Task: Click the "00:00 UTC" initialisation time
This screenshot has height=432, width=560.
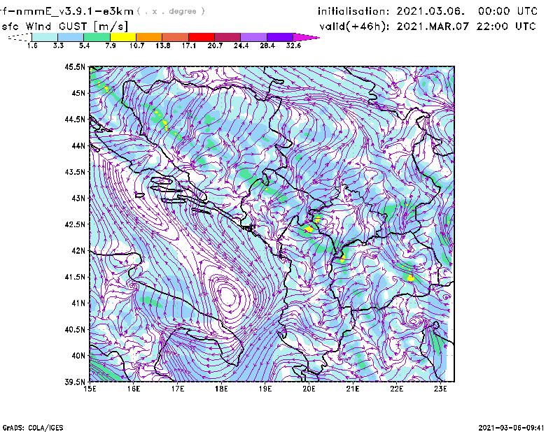Action: tap(507, 11)
